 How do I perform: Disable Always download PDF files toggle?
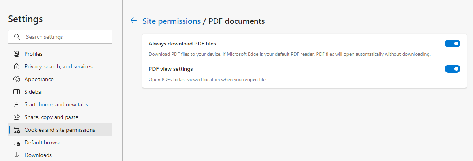coord(452,44)
